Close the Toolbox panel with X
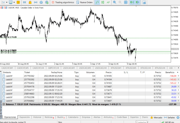 [1, 71]
